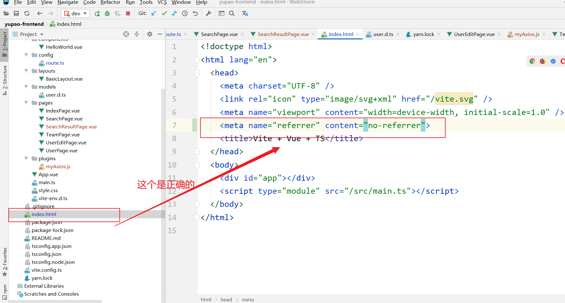Switch to the UserEditPage.vue tab
Screen dimensions: 565x303
[x=474, y=34]
